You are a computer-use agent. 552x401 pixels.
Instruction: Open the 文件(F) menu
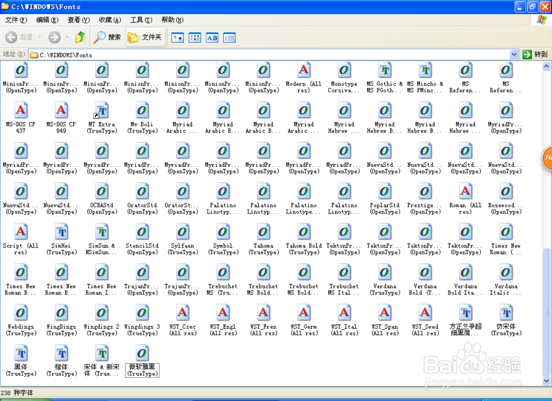[x=16, y=20]
